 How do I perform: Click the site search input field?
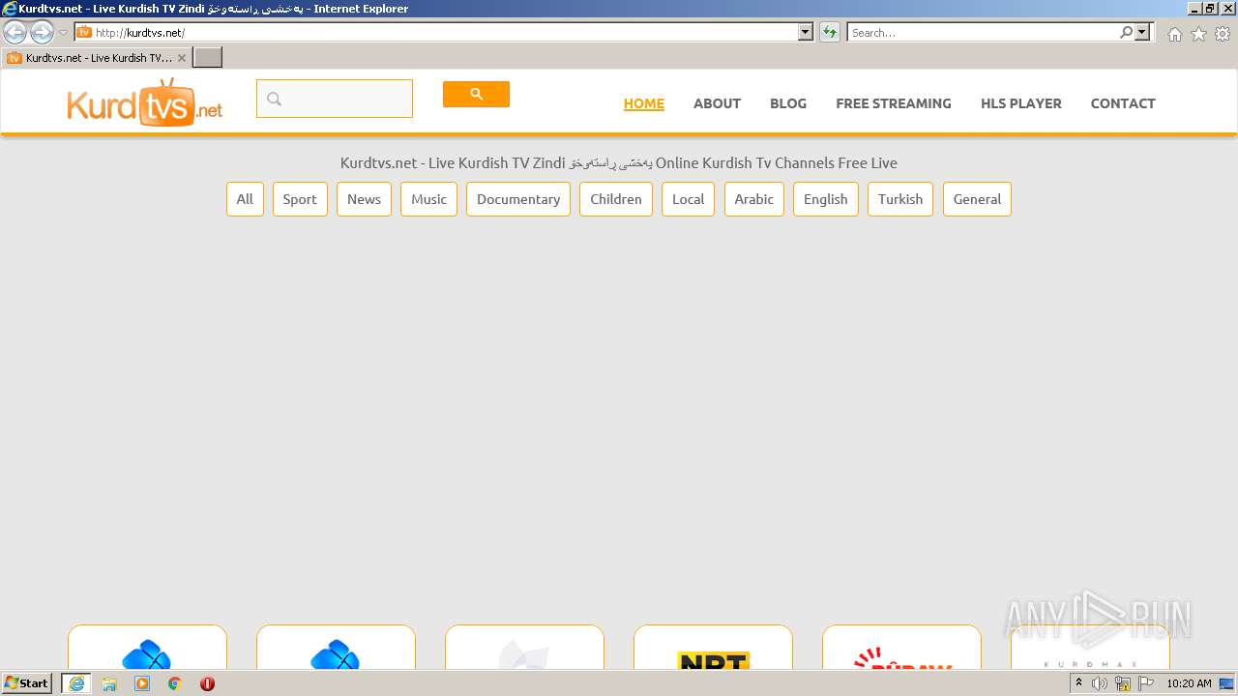click(335, 99)
